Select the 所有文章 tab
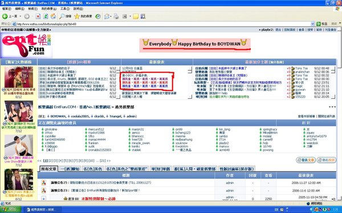The image size is (342, 213). click(x=49, y=169)
